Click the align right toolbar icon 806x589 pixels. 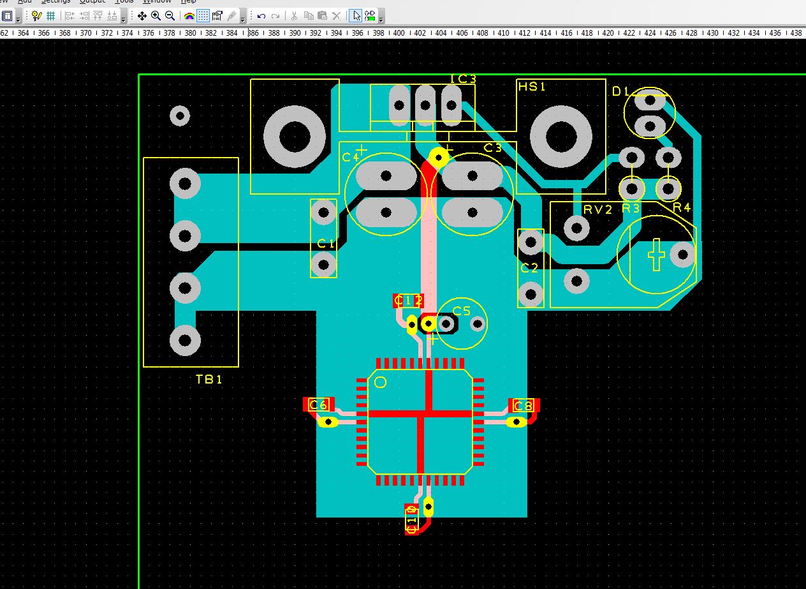84,16
